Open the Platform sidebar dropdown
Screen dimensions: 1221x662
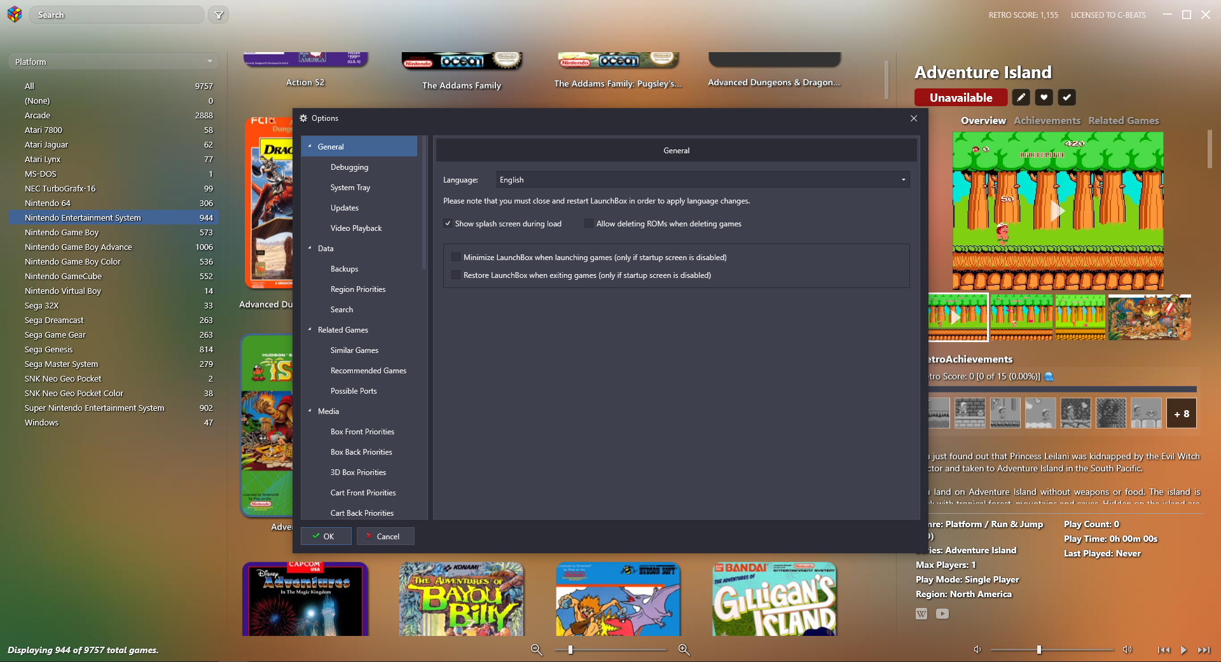click(114, 62)
